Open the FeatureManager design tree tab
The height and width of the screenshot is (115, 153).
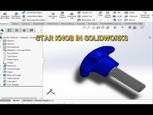2,30
